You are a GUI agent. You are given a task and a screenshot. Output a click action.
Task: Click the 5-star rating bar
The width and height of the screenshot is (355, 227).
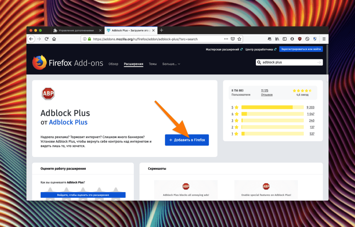coord(272,107)
